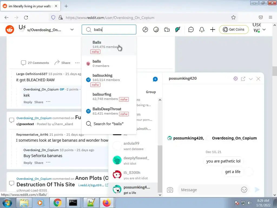Click the tracking protection shield icon
Viewport: 277px width, 208px height.
point(53,17)
